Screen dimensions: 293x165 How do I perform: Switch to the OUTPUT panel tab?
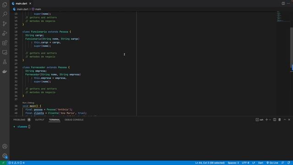pyautogui.click(x=40, y=120)
